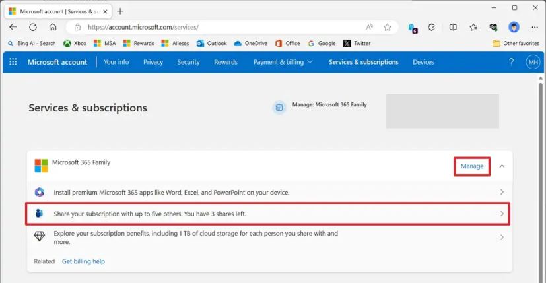Open browser profile avatar
The image size is (546, 283).
[x=514, y=27]
